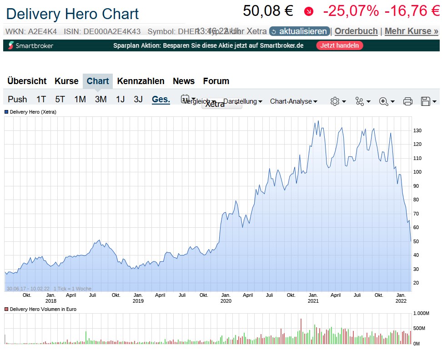Click the save floppy disk icon
This screenshot has width=442, height=350.
click(x=425, y=101)
